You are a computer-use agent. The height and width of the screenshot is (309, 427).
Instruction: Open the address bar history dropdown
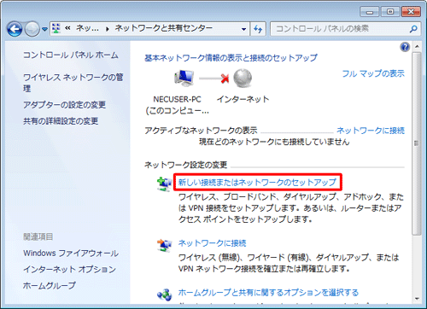243,29
